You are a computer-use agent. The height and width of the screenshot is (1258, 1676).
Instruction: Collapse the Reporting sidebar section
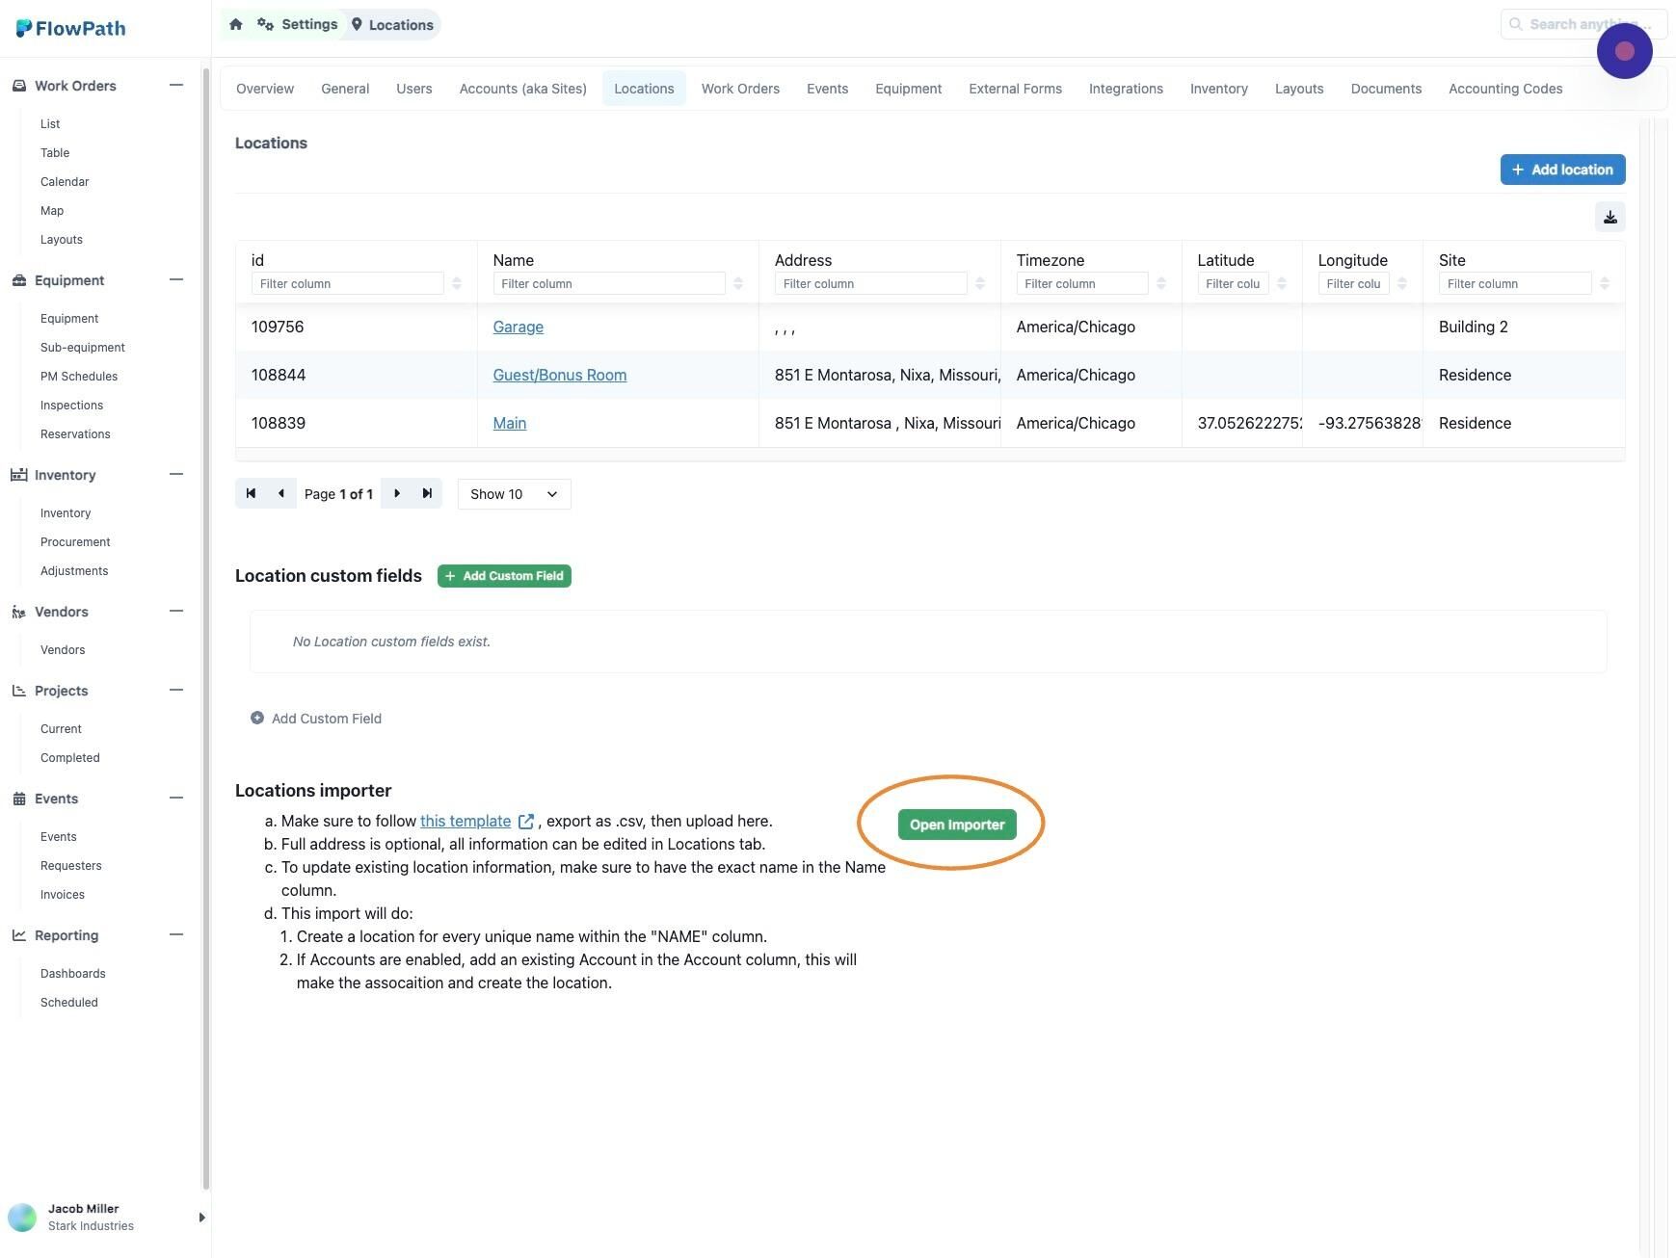tap(176, 934)
